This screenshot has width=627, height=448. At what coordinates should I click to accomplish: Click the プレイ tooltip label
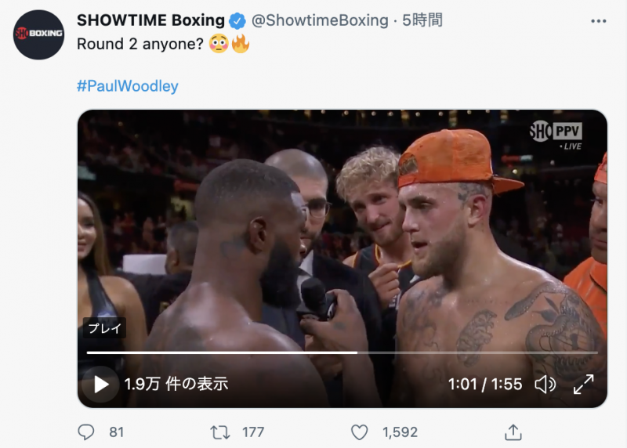pyautogui.click(x=104, y=328)
